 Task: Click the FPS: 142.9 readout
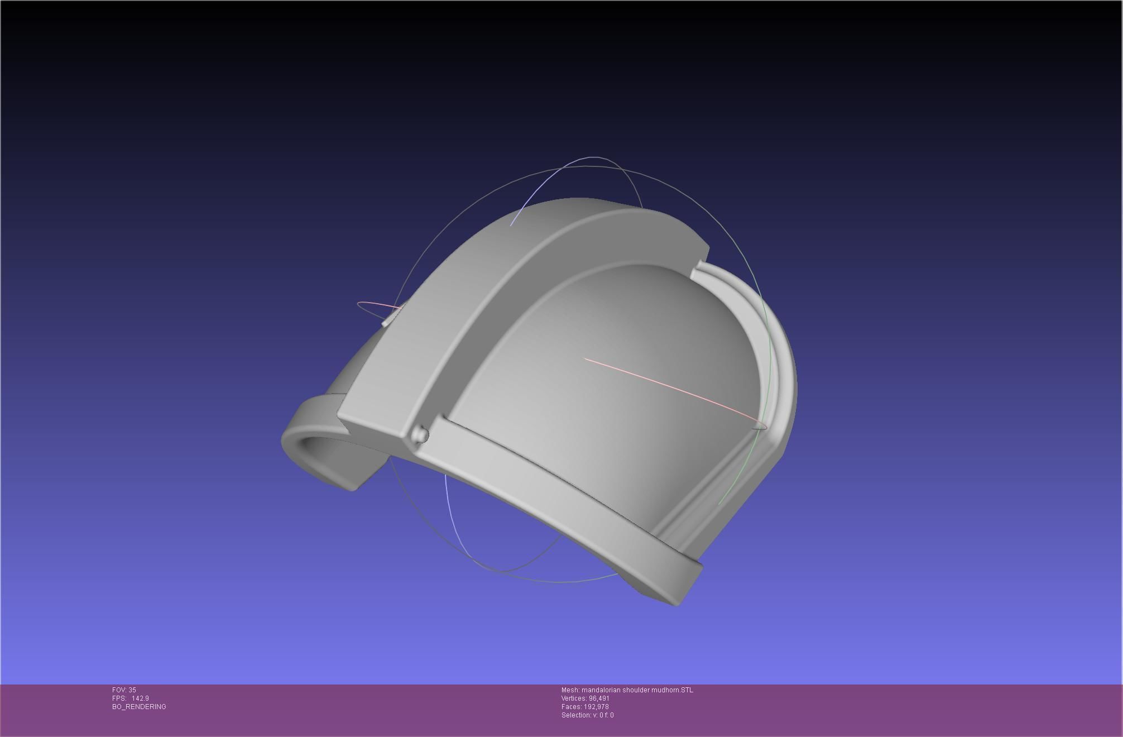[x=131, y=698]
